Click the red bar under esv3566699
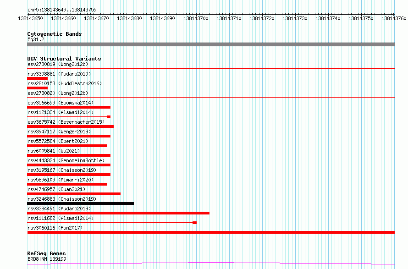408x269 pixels. coord(69,107)
